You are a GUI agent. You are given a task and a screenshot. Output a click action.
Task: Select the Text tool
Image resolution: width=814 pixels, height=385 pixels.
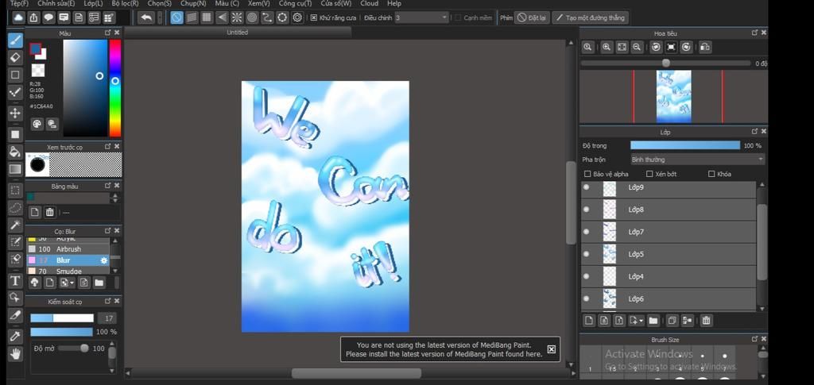(15, 281)
